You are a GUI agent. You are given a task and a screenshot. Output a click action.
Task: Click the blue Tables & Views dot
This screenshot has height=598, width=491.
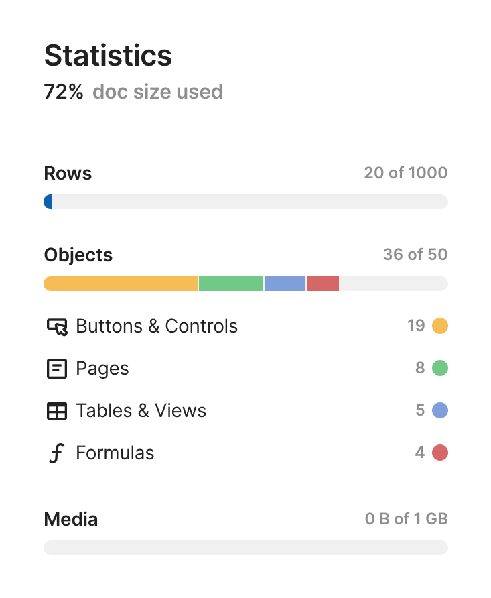coord(439,411)
